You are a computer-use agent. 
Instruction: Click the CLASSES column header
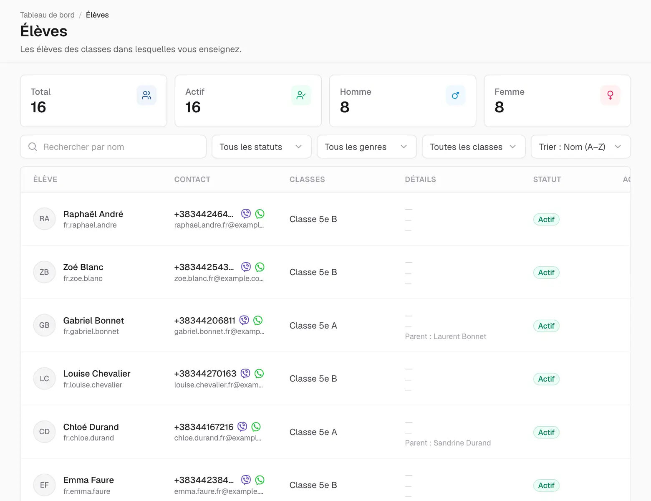coord(307,180)
